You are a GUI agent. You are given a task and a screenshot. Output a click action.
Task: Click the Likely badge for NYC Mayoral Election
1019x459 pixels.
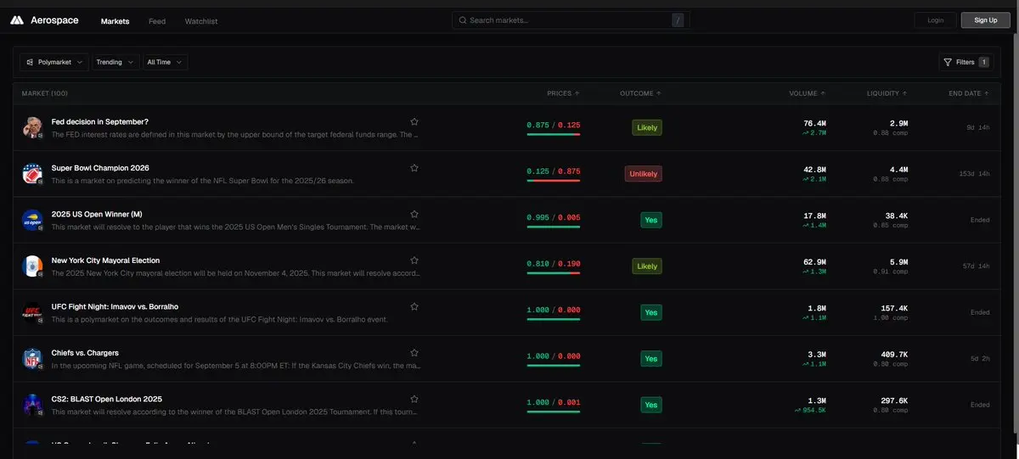pyautogui.click(x=647, y=266)
